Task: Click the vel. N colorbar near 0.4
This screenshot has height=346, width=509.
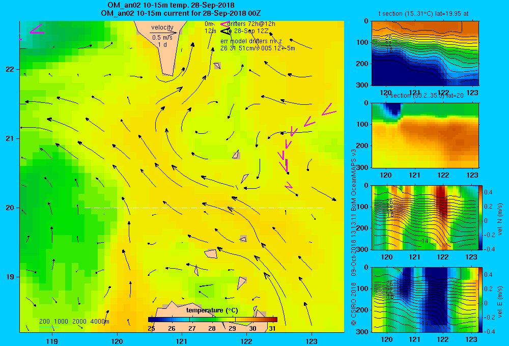Action: click(x=480, y=192)
